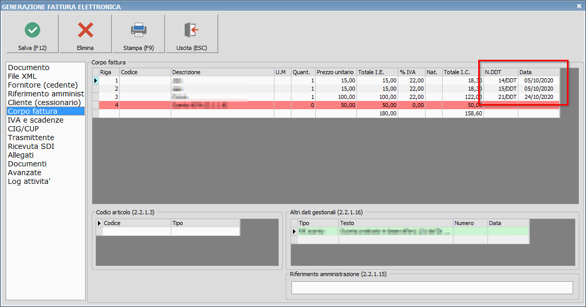Click the Uscita (ESC) exit button
Image resolution: width=586 pixels, height=307 pixels.
coord(191,33)
